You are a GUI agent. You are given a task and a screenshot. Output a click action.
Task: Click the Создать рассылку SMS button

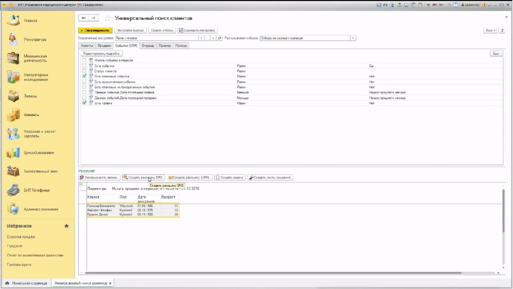143,178
